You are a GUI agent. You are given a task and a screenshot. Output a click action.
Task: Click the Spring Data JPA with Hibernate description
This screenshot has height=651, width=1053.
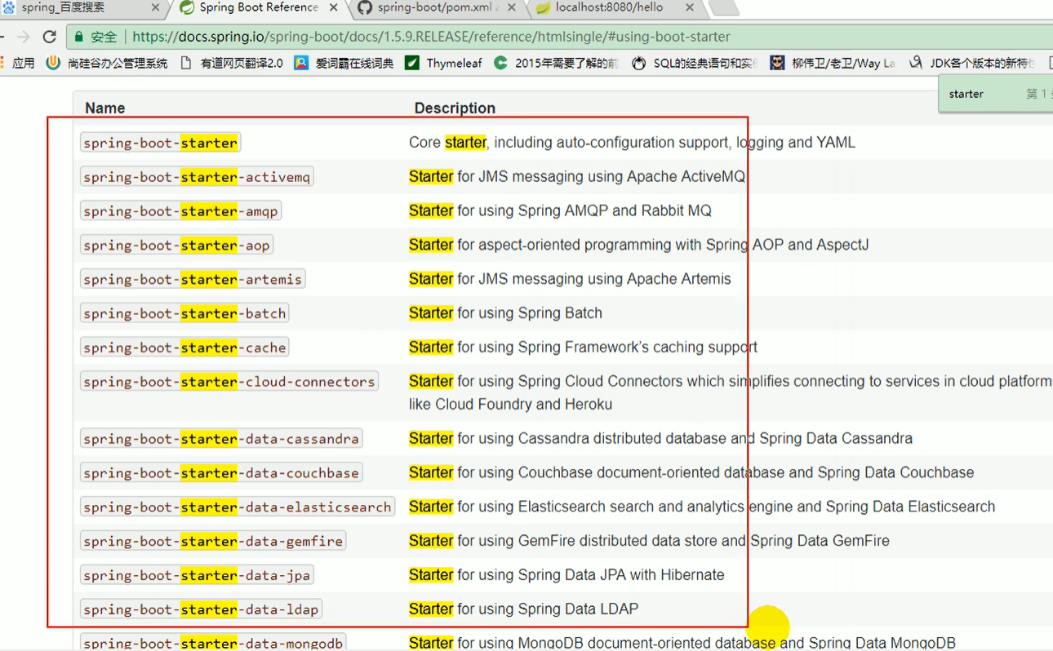point(566,576)
